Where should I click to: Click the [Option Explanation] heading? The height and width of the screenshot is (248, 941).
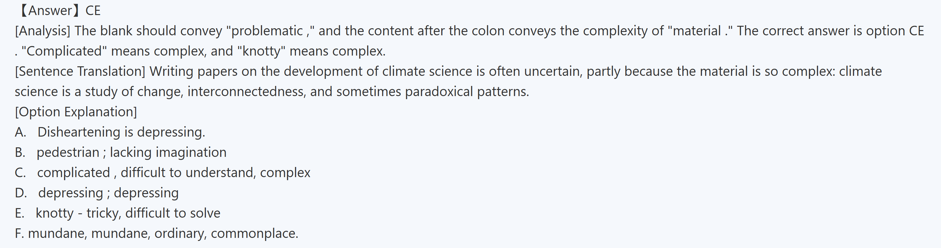76,112
